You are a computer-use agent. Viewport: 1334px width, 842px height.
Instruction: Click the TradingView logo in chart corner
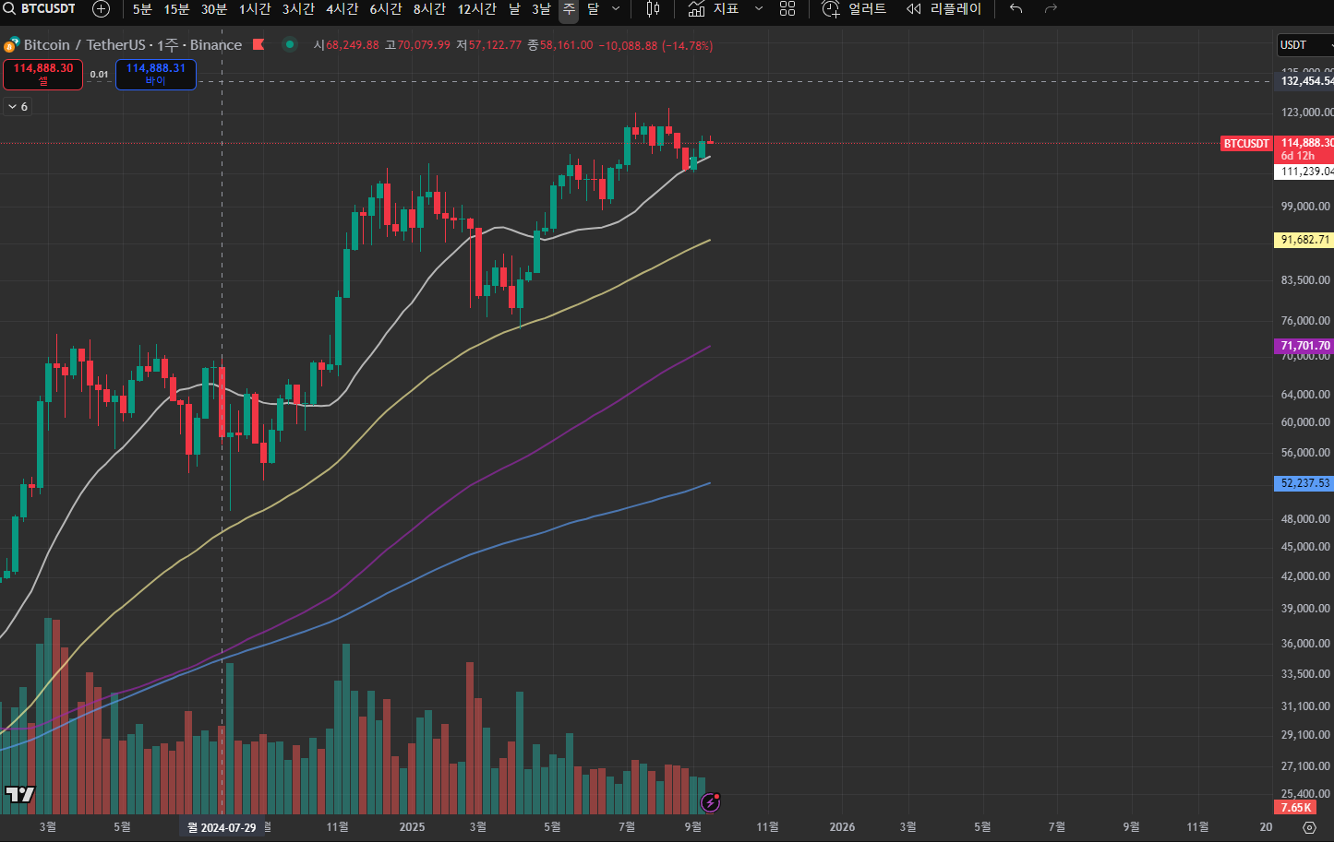tap(19, 795)
